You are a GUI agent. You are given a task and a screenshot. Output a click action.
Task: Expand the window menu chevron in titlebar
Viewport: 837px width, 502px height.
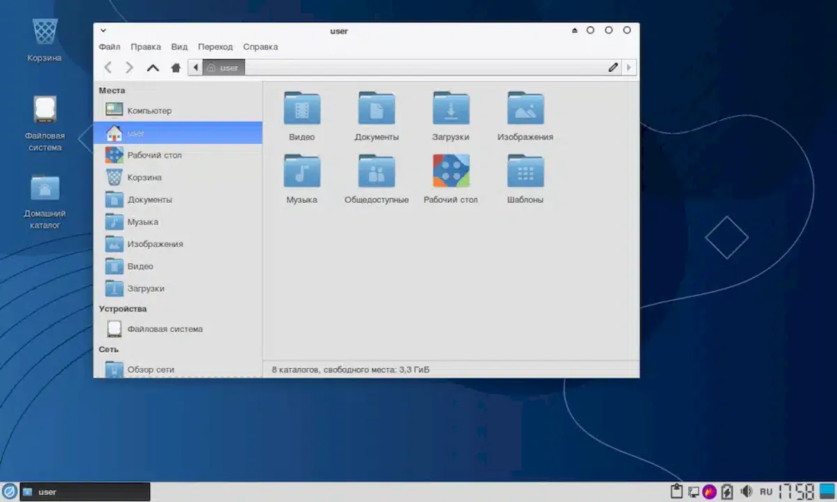pos(103,31)
